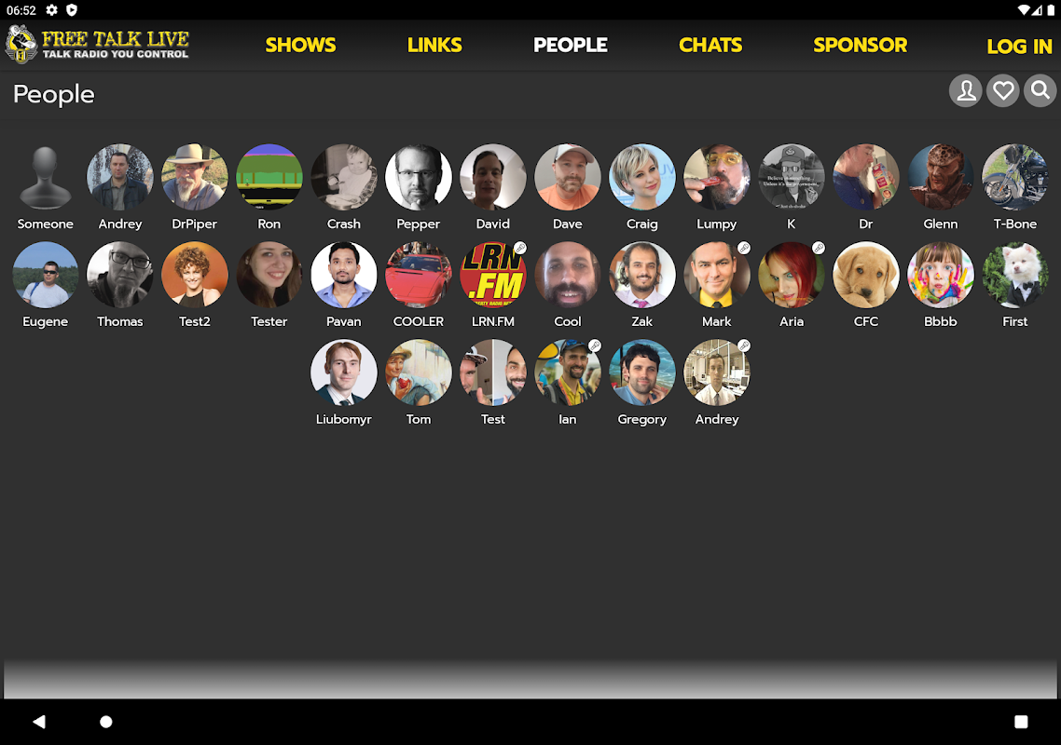The image size is (1061, 745).
Task: Tap the Android back button
Action: [39, 722]
